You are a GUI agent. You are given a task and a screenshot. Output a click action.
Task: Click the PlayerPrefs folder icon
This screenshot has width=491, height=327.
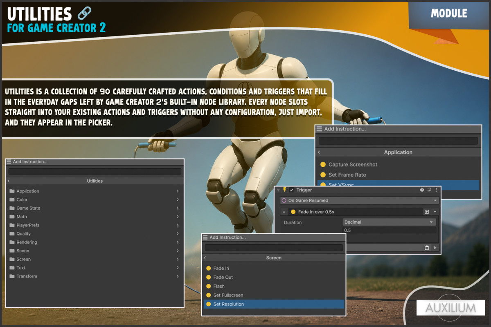(12, 225)
